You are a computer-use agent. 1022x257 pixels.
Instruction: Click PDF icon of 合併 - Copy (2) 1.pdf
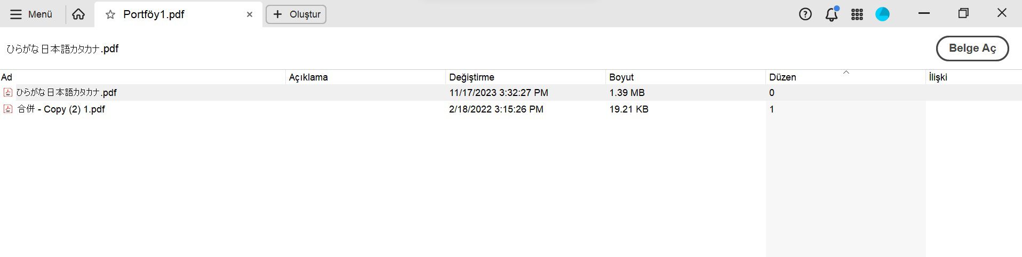pyautogui.click(x=8, y=109)
